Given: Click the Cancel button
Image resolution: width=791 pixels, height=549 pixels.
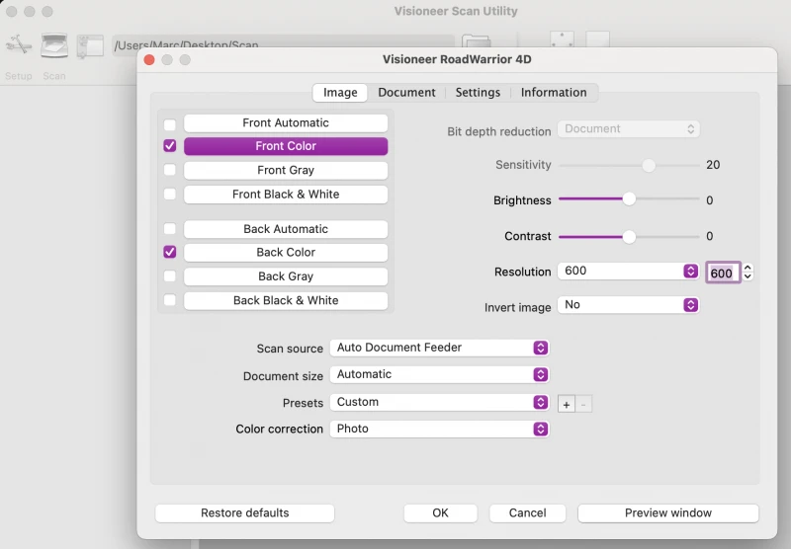Looking at the screenshot, I should [x=527, y=512].
